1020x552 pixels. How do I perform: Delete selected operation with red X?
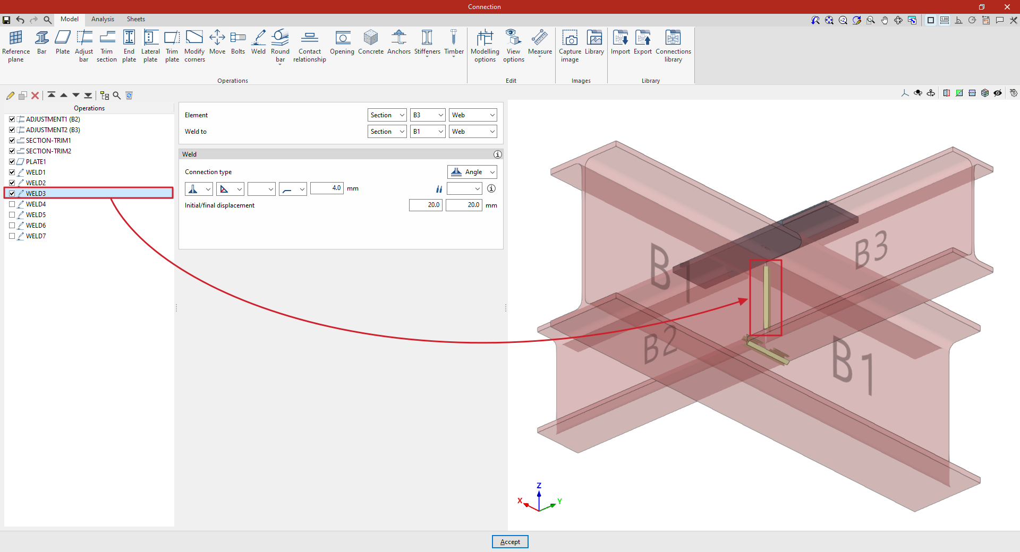[35, 96]
